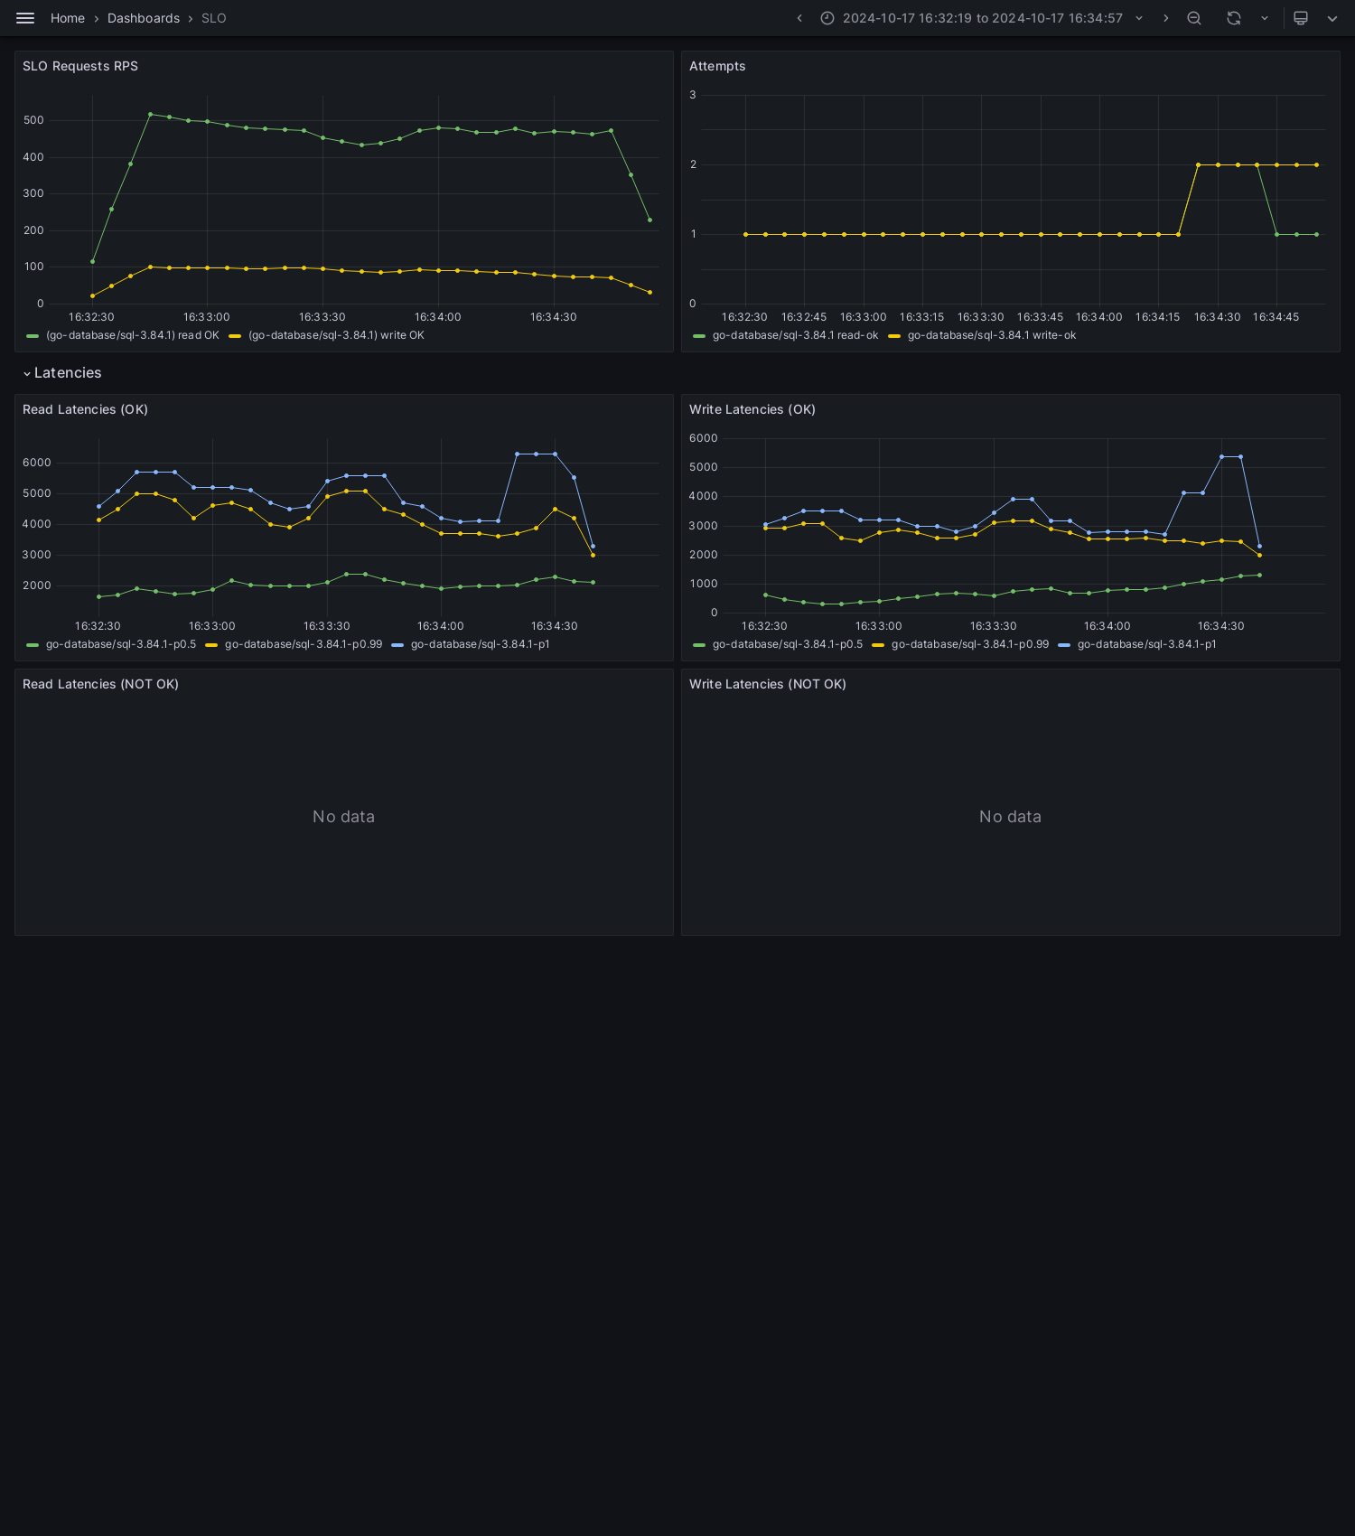Image resolution: width=1355 pixels, height=1536 pixels.
Task: Toggle read-ok series in Attempts legend
Action: point(795,335)
